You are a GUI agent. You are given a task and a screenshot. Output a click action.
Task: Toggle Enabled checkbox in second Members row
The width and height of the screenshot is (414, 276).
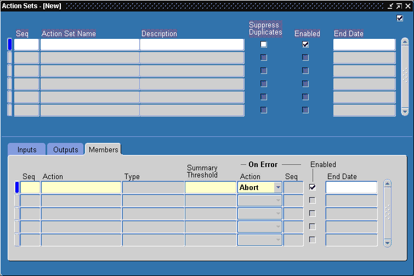313,200
